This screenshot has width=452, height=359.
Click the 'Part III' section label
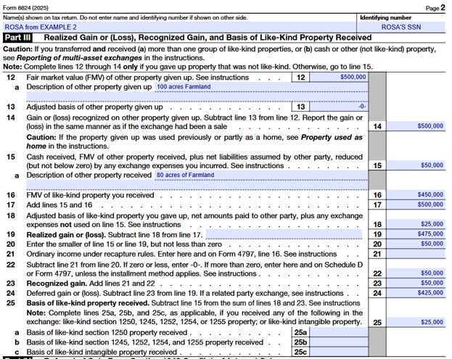17,38
